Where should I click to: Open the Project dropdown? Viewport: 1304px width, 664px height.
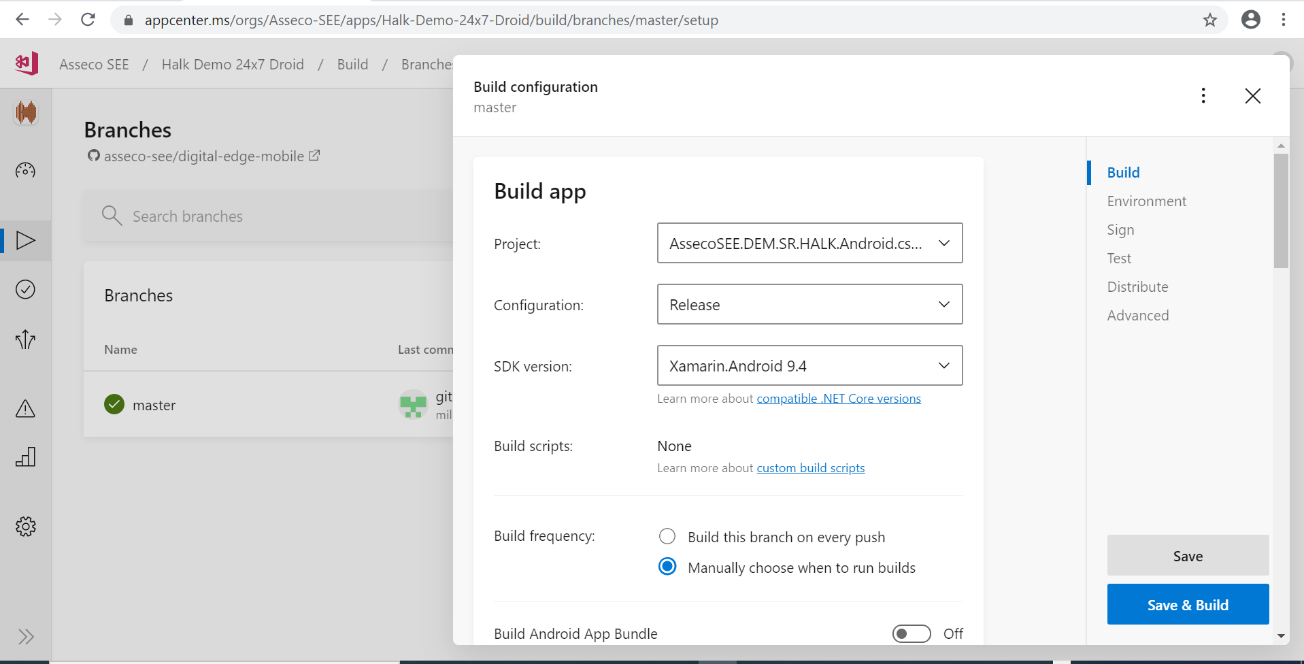click(809, 243)
